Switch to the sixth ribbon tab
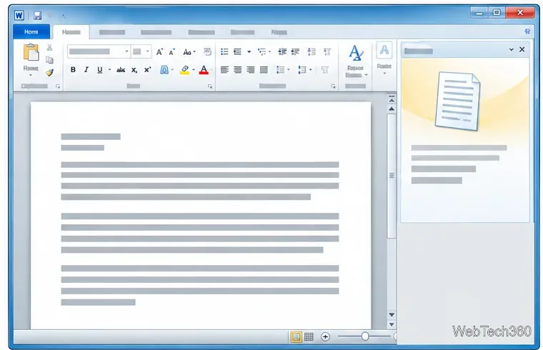Viewport: 543px width, 350px height. coord(242,32)
